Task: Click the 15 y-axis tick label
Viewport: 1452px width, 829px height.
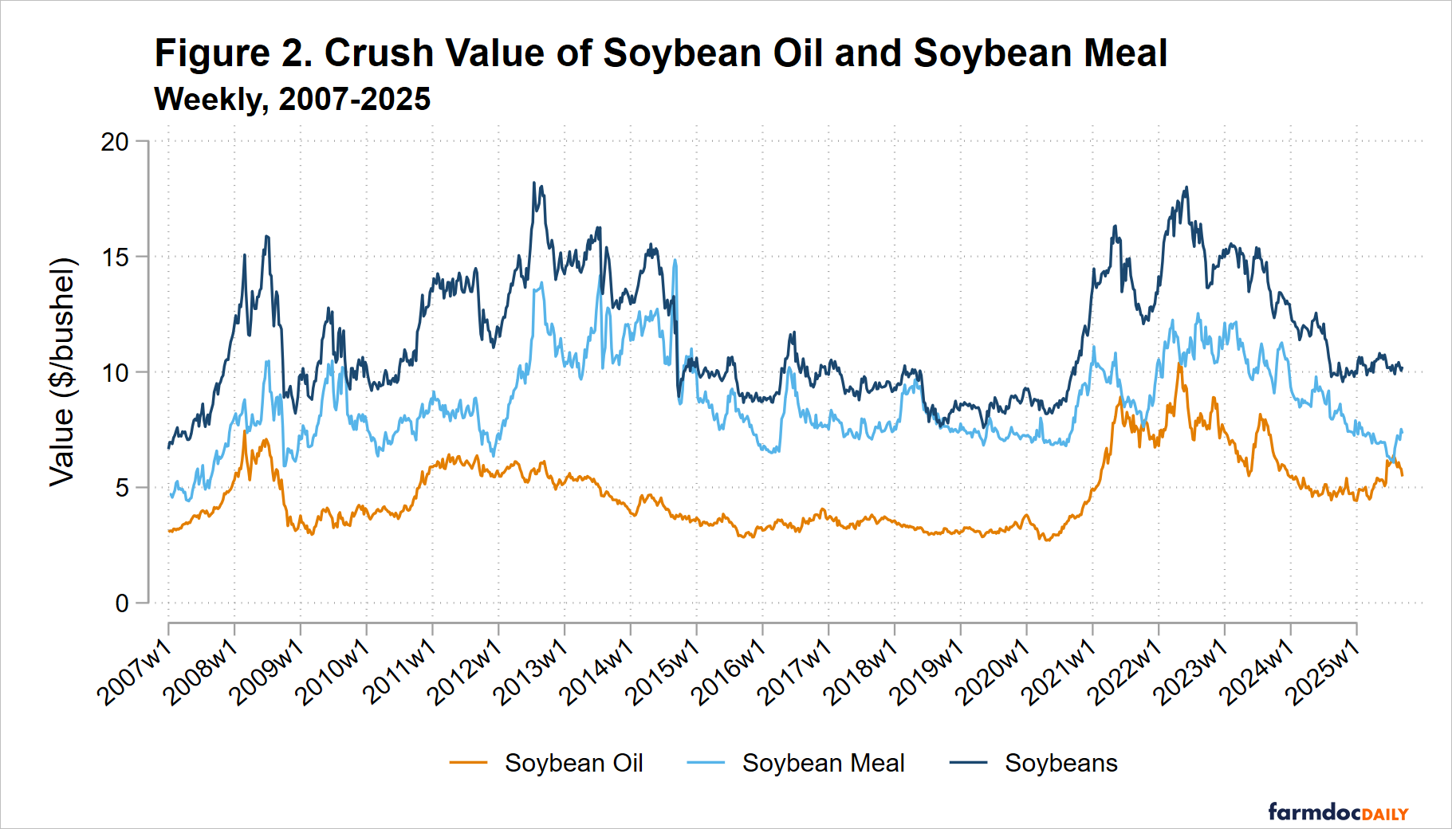Action: [x=115, y=257]
